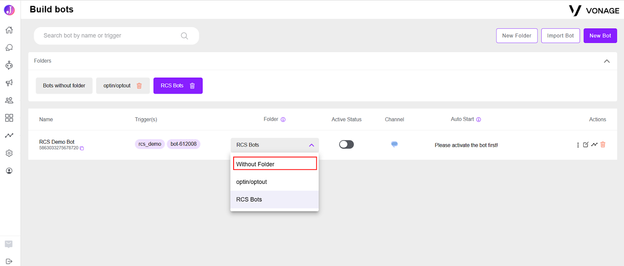
Task: Open the contacts people icon
Action: tap(9, 100)
